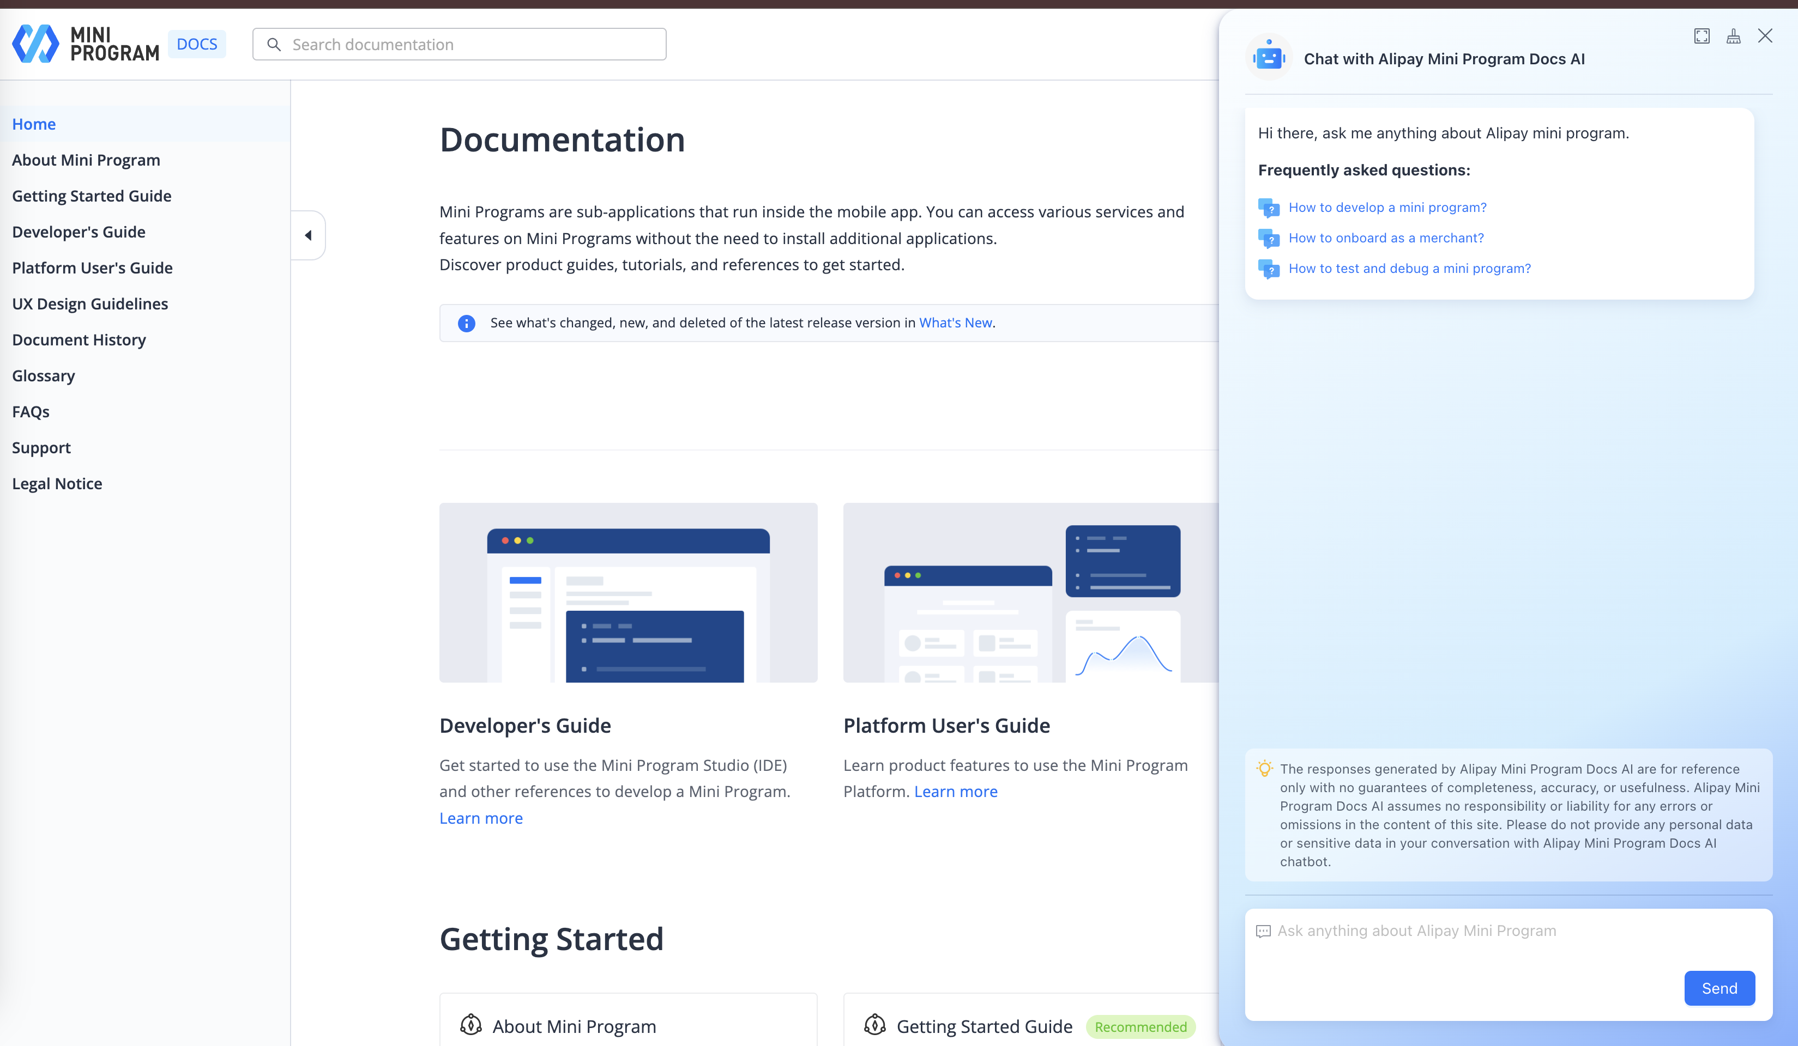Viewport: 1798px width, 1046px height.
Task: Open the What's New link
Action: (x=955, y=323)
